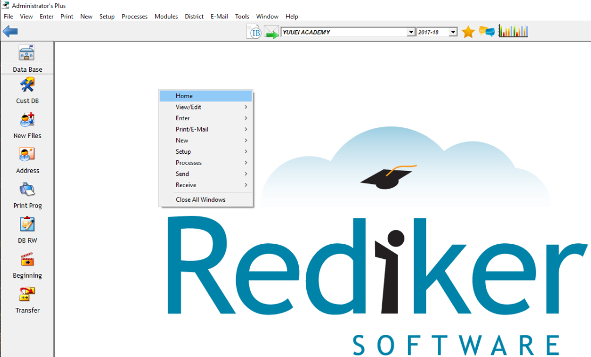Open the Help menu

(x=292, y=17)
